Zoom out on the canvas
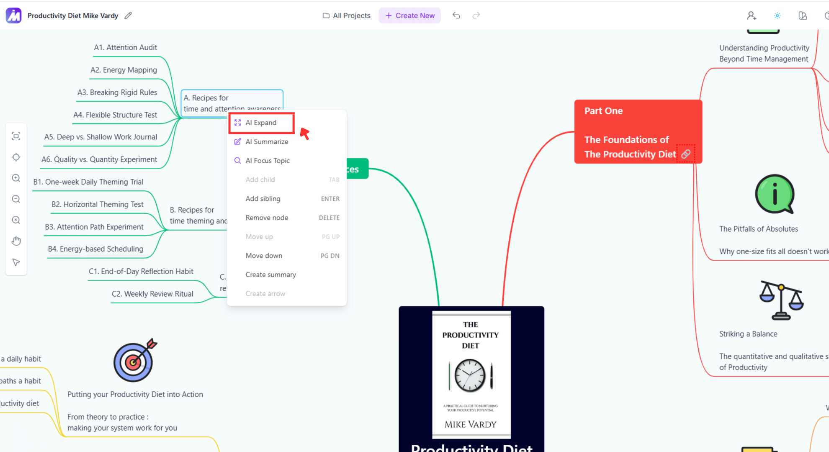This screenshot has height=452, width=829. pos(16,199)
